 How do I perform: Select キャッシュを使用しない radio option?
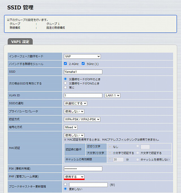point(138,159)
